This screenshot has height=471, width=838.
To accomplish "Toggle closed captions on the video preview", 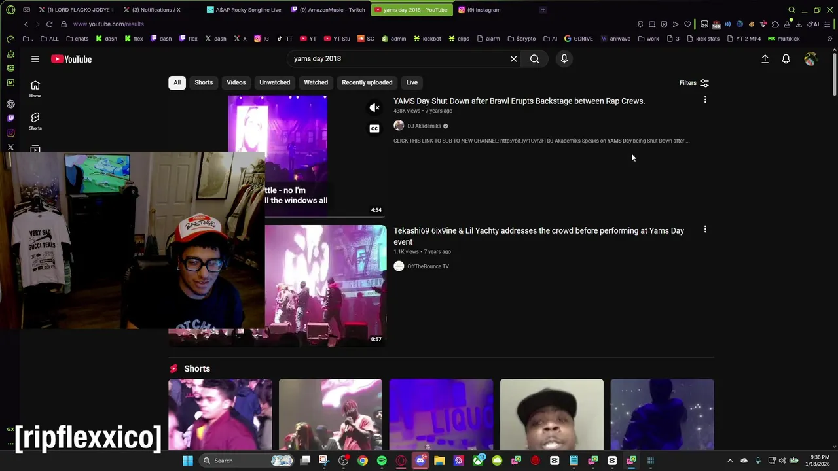I will click(374, 128).
